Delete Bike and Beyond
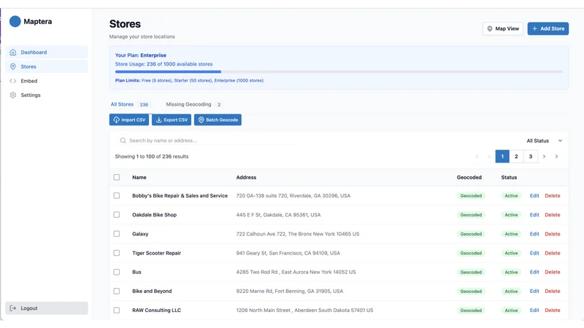The image size is (584, 328). [553, 291]
